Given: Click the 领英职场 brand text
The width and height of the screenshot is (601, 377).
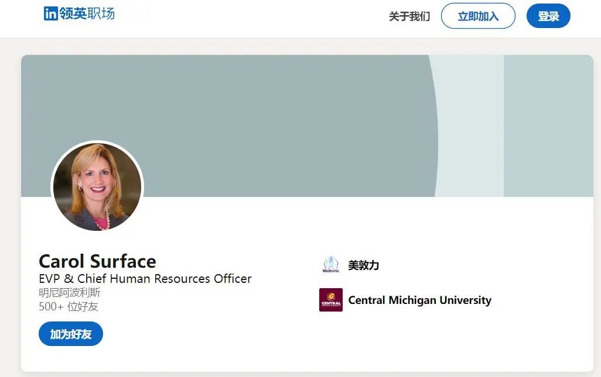Looking at the screenshot, I should (87, 13).
